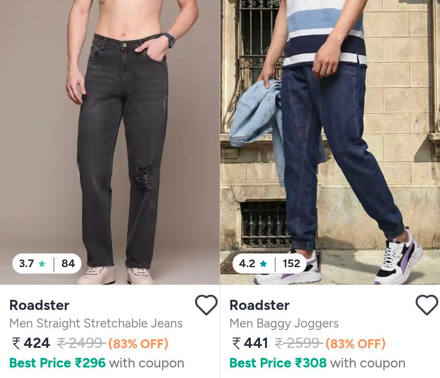Screen dimensions: 440x378
Task: Click the Roadster brand above Stretchable Jeans
Action: [x=39, y=305]
